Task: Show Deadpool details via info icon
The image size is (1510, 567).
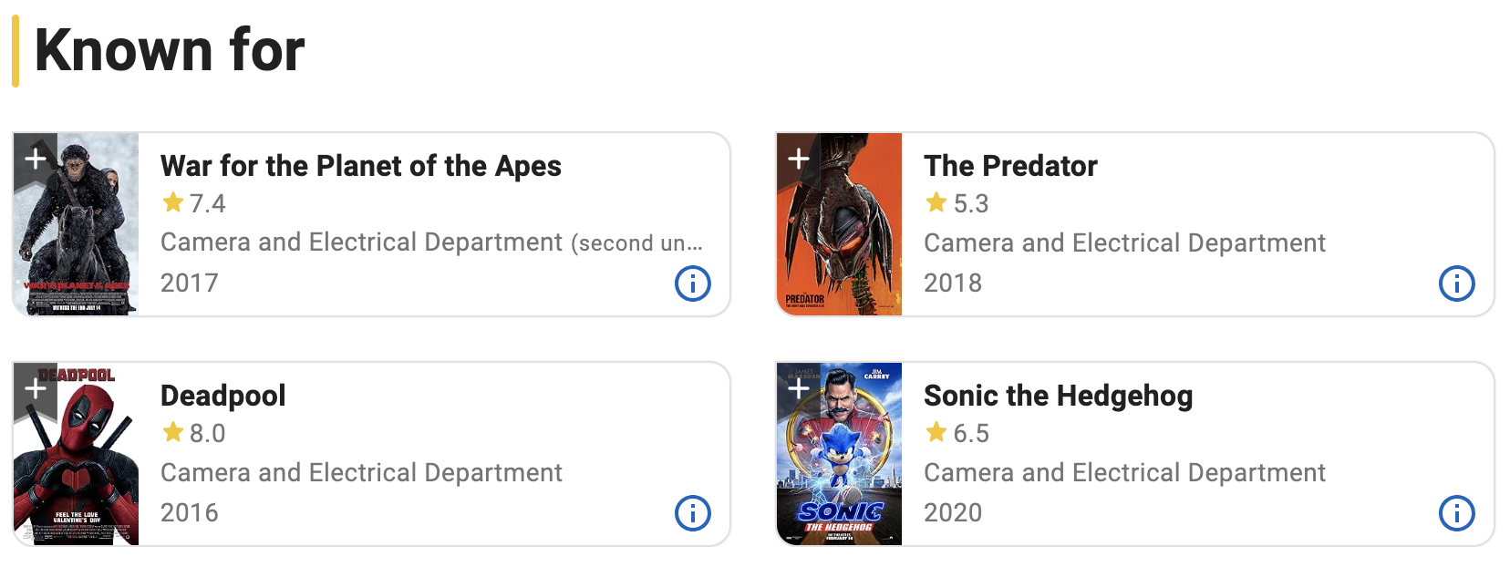Action: coord(693,513)
